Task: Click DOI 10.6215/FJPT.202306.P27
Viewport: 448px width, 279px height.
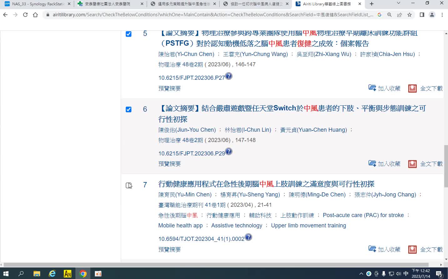Action: tap(191, 78)
